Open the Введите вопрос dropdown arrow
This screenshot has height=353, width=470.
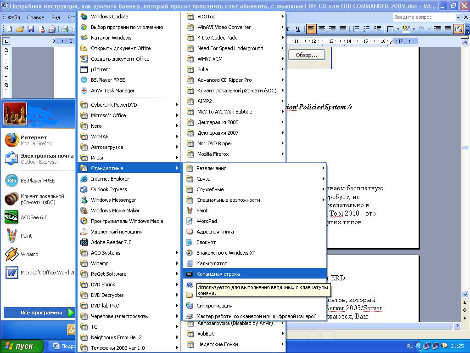coord(458,17)
